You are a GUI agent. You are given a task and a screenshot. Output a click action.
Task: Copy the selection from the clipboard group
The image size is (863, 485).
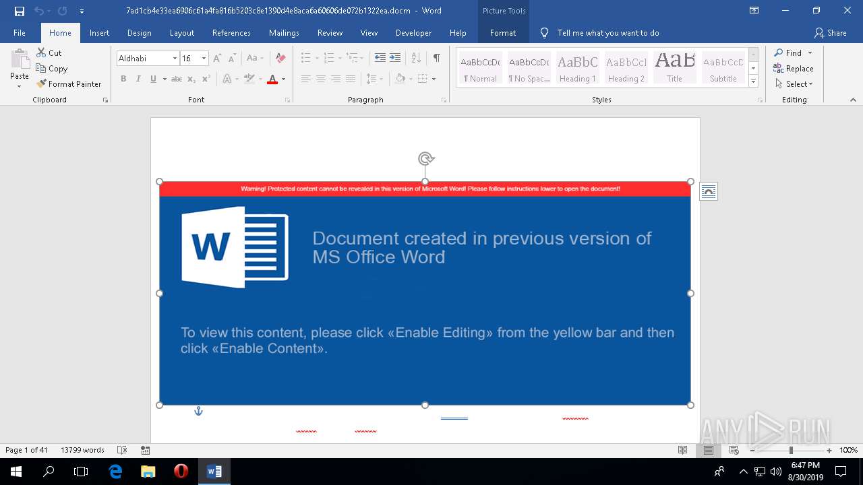coord(52,68)
